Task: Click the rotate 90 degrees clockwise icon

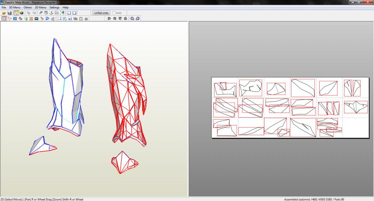Action: (x=138, y=19)
